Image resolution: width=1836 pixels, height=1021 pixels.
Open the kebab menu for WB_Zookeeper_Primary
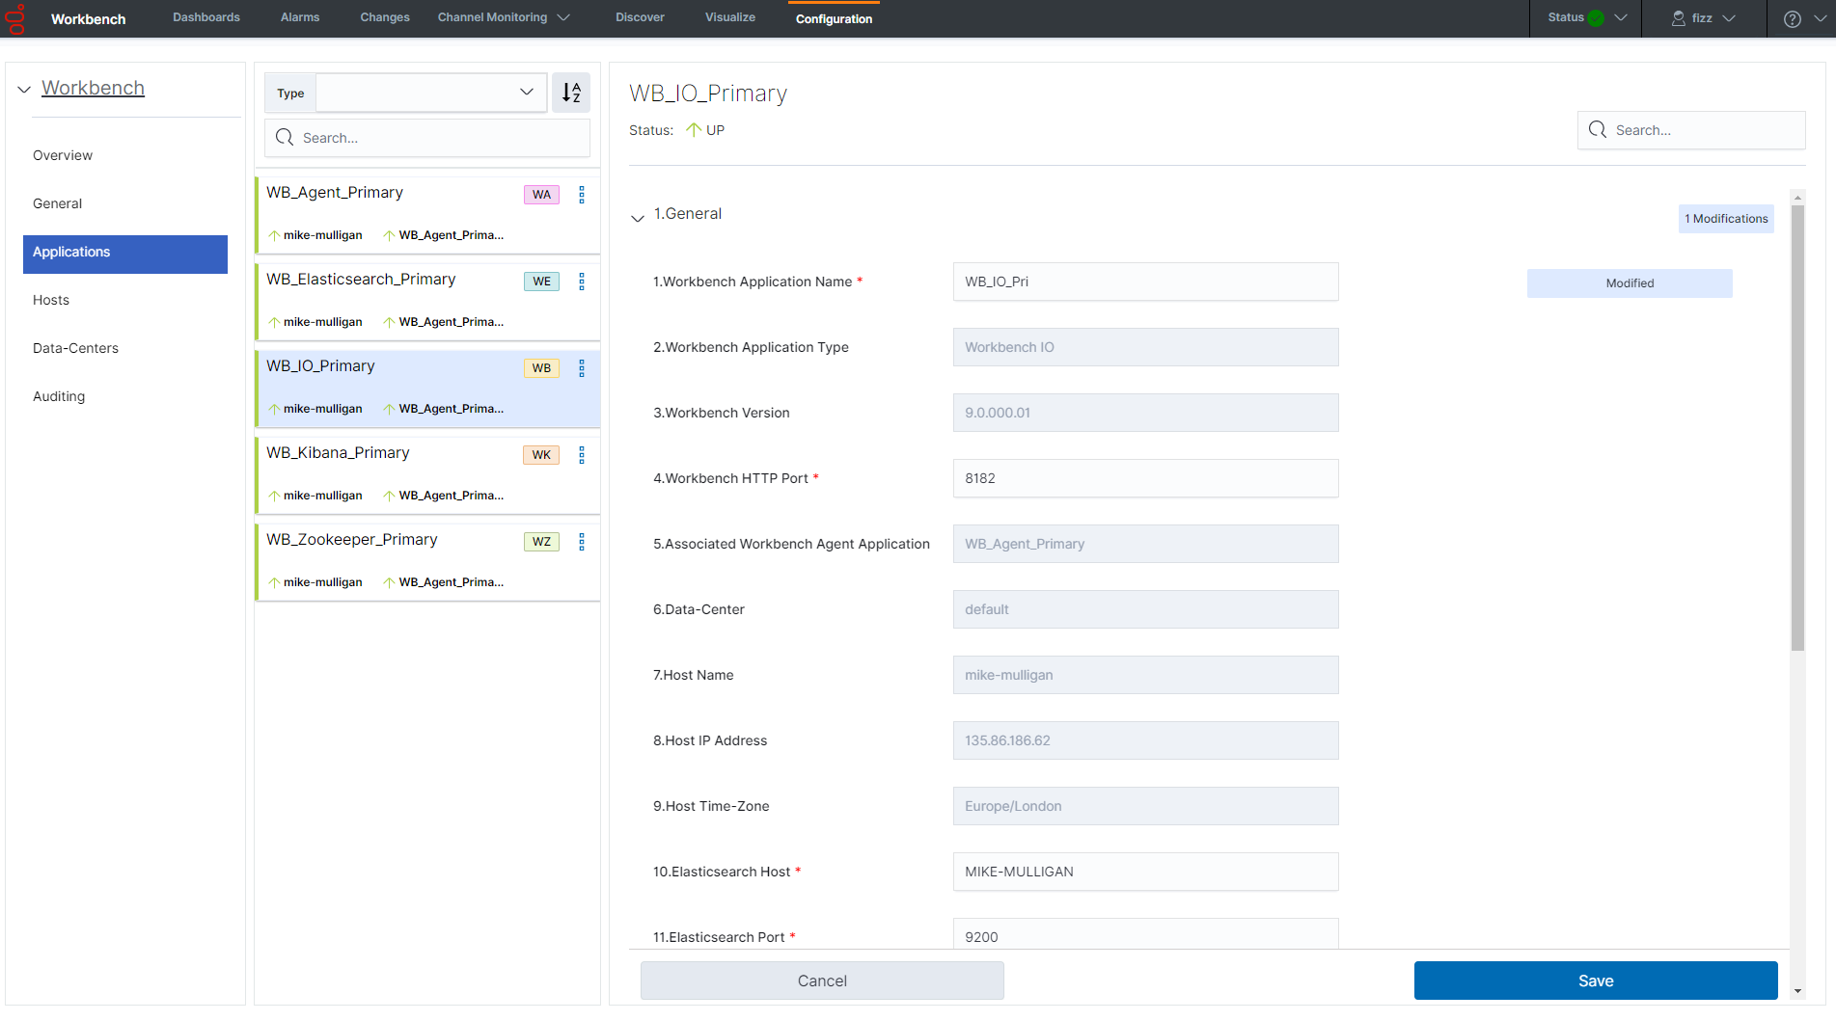click(582, 542)
